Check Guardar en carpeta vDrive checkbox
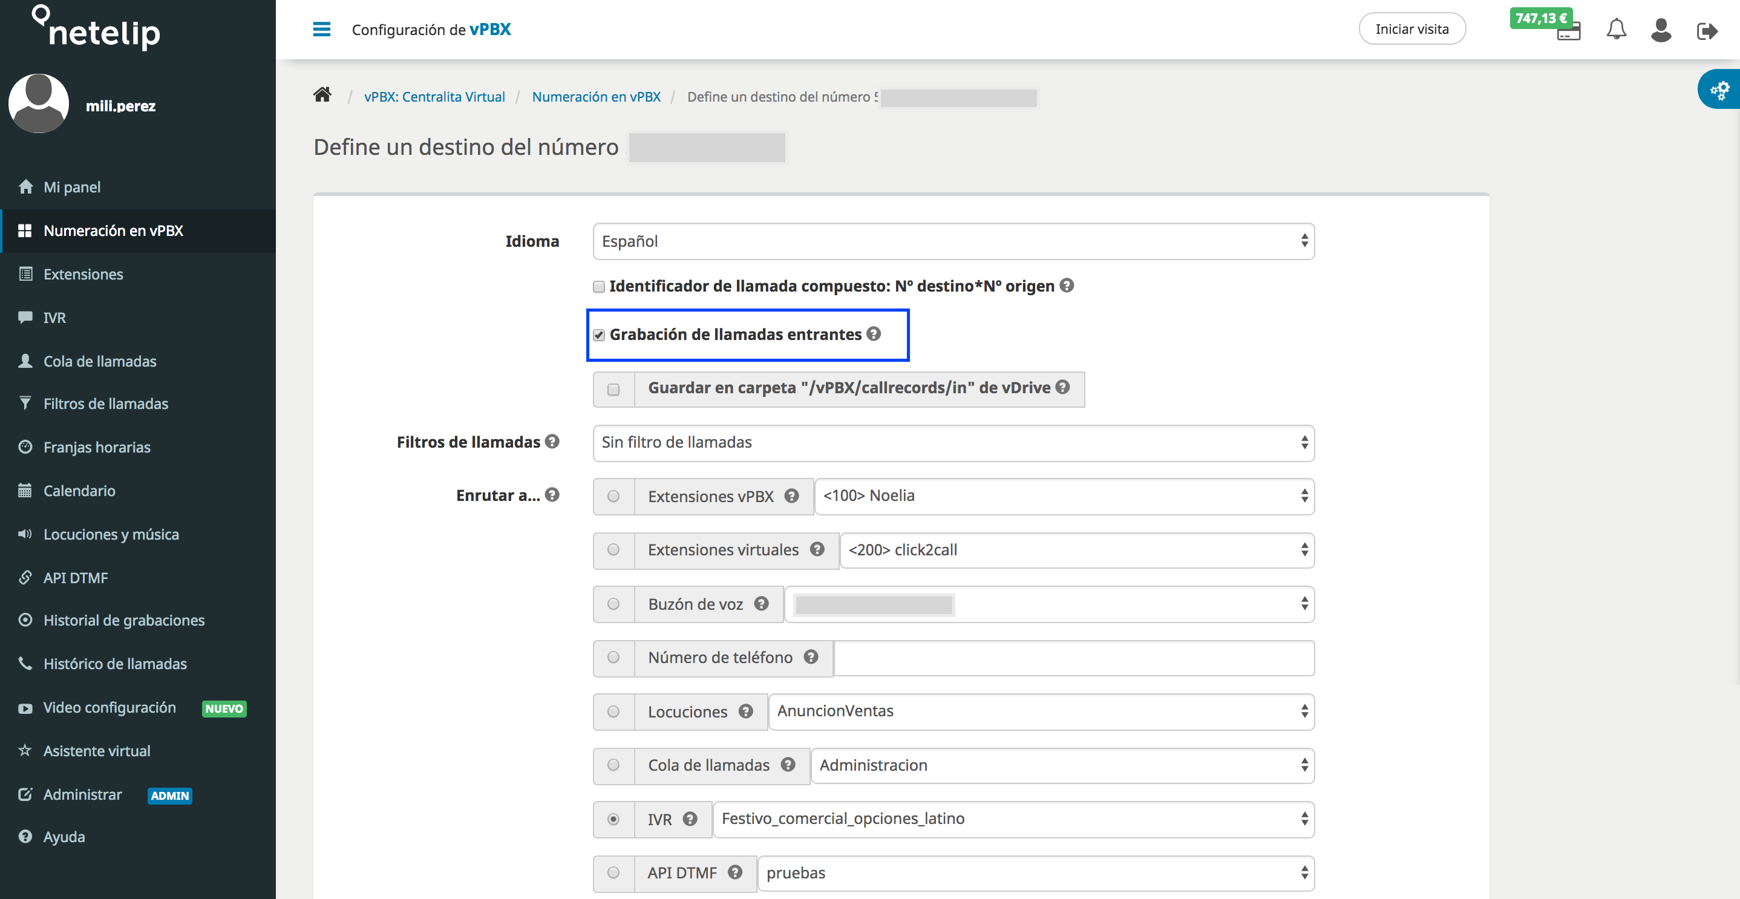 613,389
